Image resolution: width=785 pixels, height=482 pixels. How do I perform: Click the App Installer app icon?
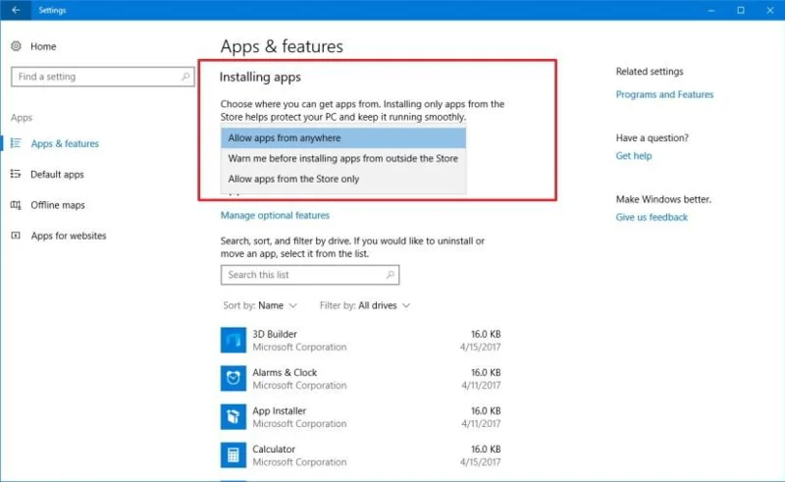(x=234, y=417)
